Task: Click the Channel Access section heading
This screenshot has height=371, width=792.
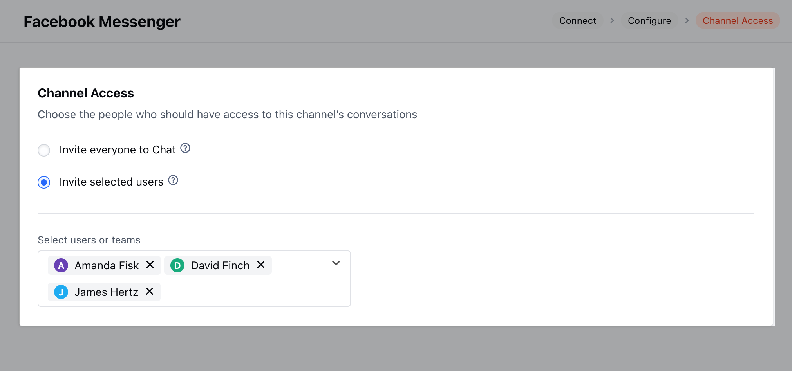Action: pyautogui.click(x=86, y=93)
